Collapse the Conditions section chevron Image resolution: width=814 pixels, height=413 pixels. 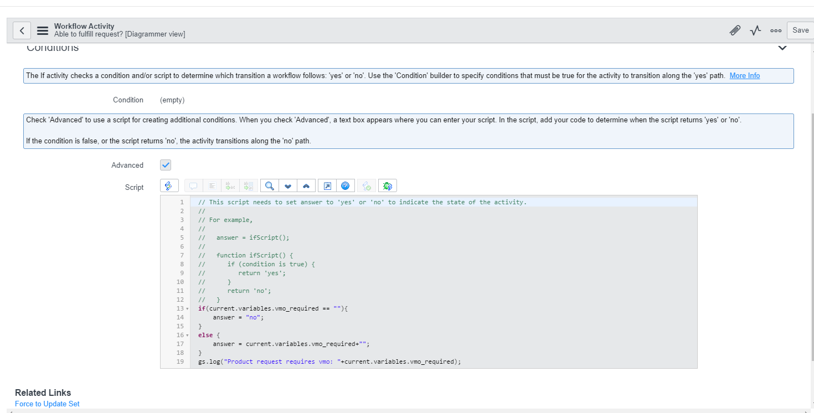(x=782, y=48)
